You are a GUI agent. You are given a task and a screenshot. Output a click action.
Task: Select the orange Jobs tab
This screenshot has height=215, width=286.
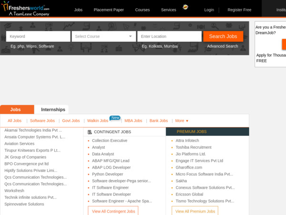click(17, 109)
